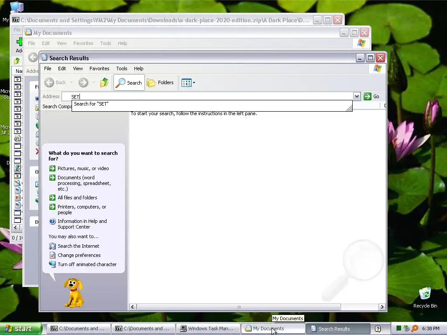Open the Favorites menu in Search Results

click(99, 68)
